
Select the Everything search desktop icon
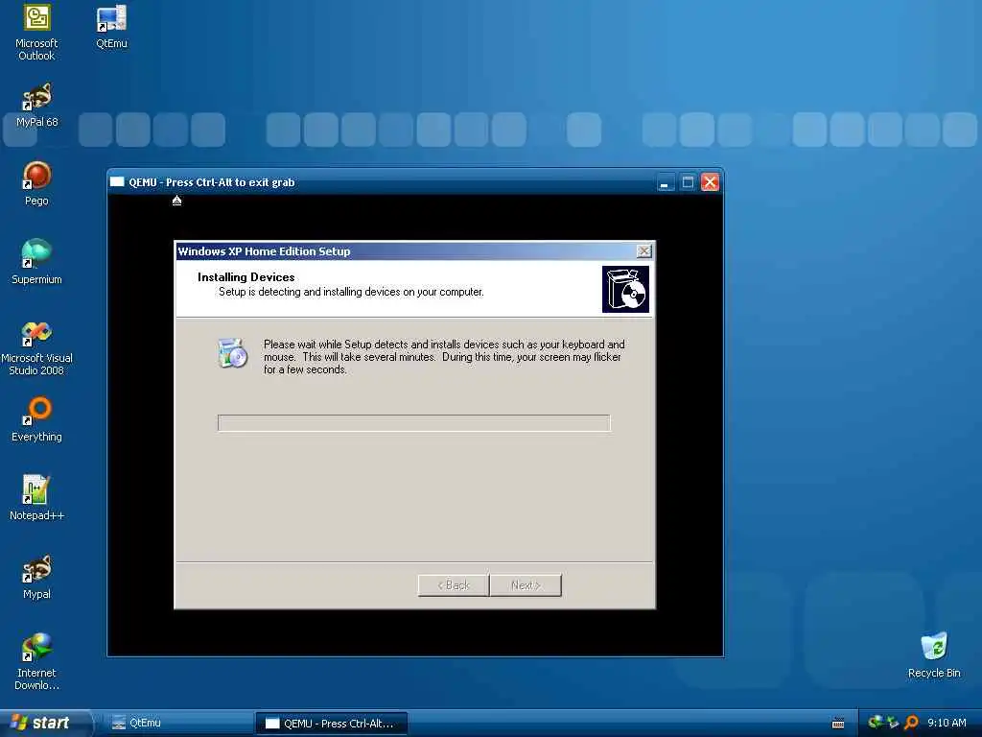point(36,419)
